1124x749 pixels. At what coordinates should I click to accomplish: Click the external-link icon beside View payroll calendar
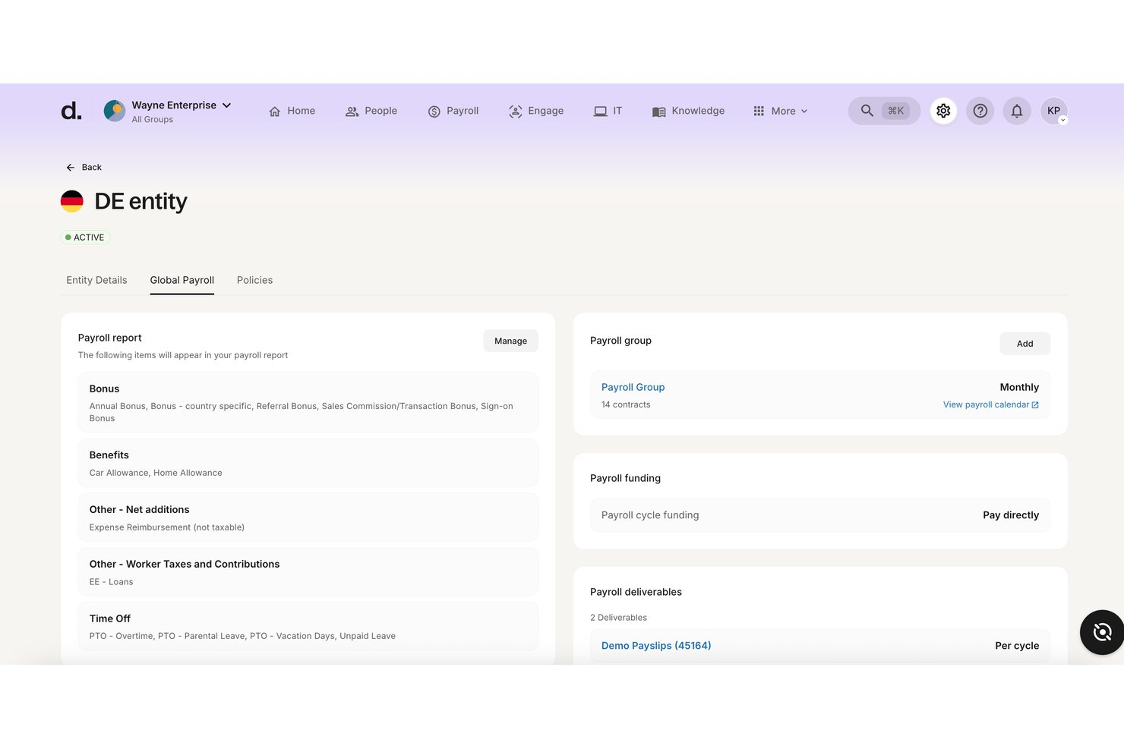tap(1035, 405)
